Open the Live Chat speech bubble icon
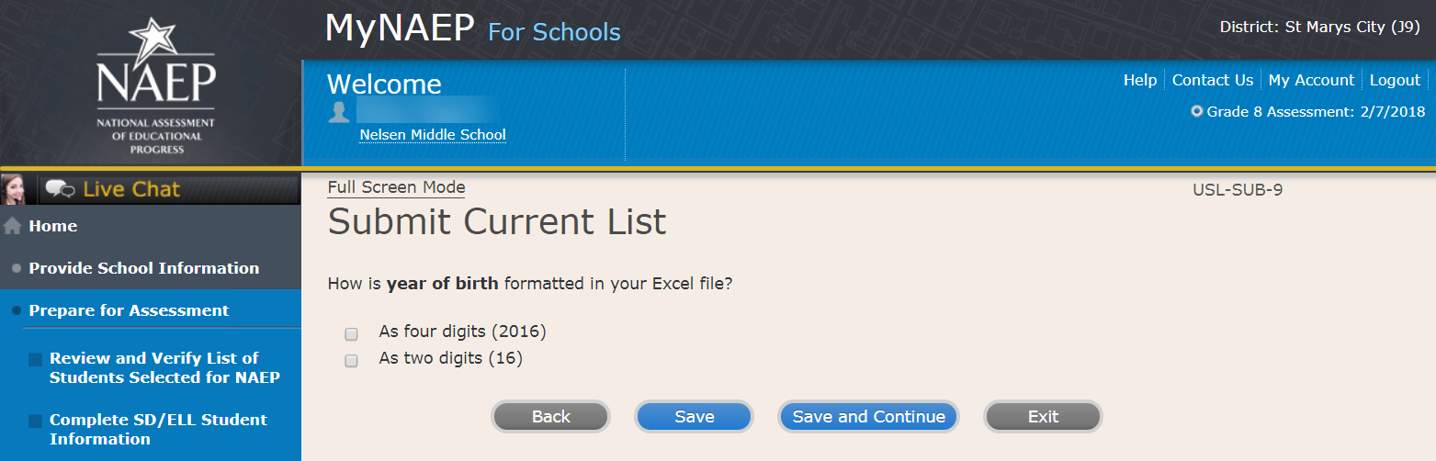 pyautogui.click(x=61, y=189)
